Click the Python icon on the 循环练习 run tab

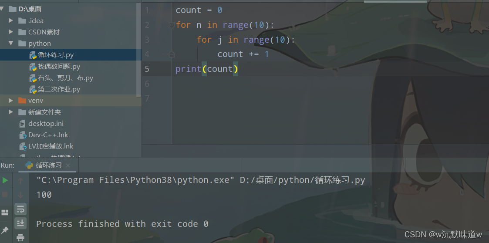[x=29, y=165]
